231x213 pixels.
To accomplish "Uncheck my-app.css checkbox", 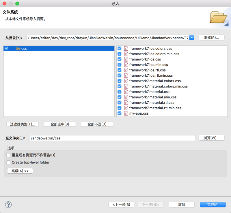I will (x=120, y=113).
